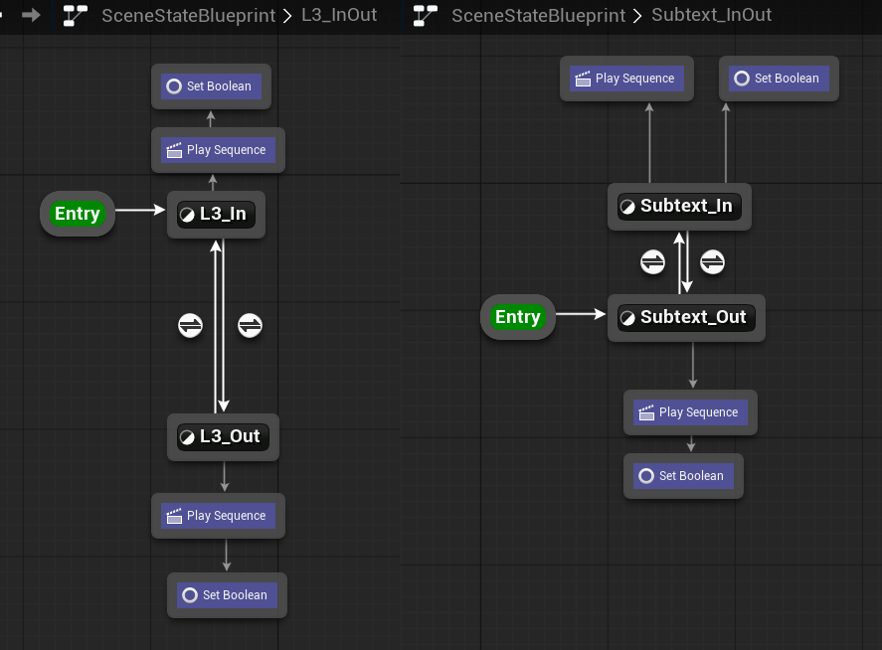Select the Play Sequence task below Subtext_Out
Image resolution: width=882 pixels, height=650 pixels.
[x=690, y=412]
